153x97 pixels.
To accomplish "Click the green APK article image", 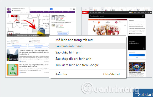I will pyautogui.click(x=13, y=70).
